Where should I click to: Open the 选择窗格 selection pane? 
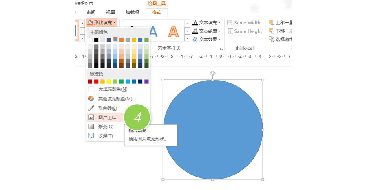click(280, 39)
